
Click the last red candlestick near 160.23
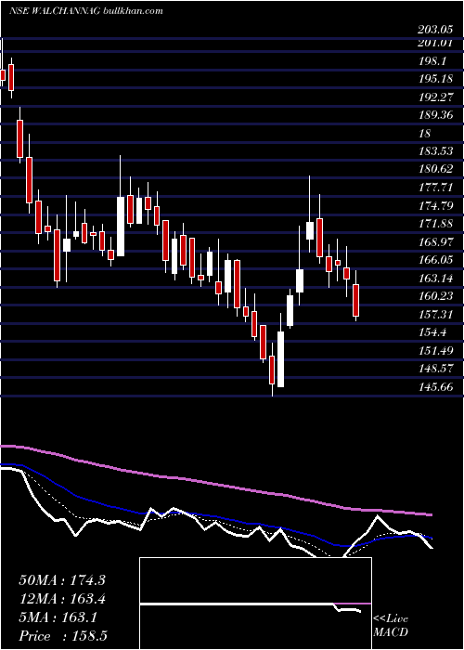[355, 300]
